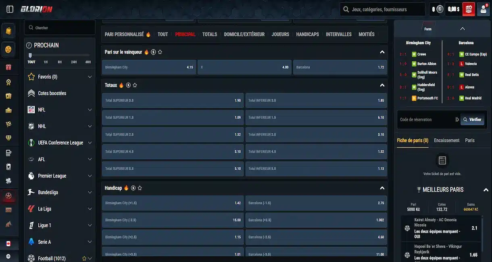Image resolution: width=492 pixels, height=262 pixels.
Task: Click the games search field in header
Action: tap(382, 9)
